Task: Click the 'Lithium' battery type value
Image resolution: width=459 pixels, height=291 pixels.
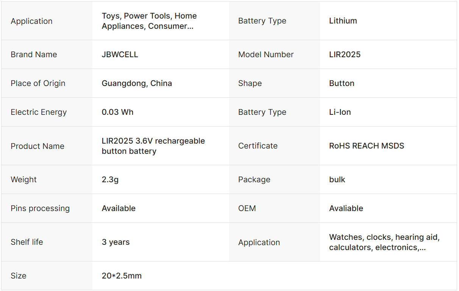Action: coord(343,21)
